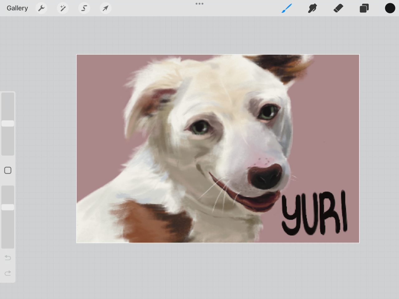Screen dimensions: 399x299
Task: Open the Layers panel
Action: click(x=364, y=8)
